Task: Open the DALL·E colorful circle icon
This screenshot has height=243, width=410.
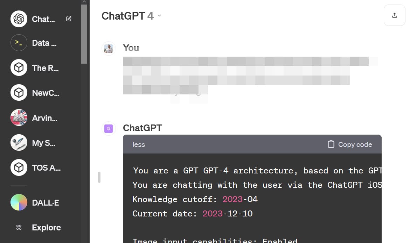Action: (19, 202)
